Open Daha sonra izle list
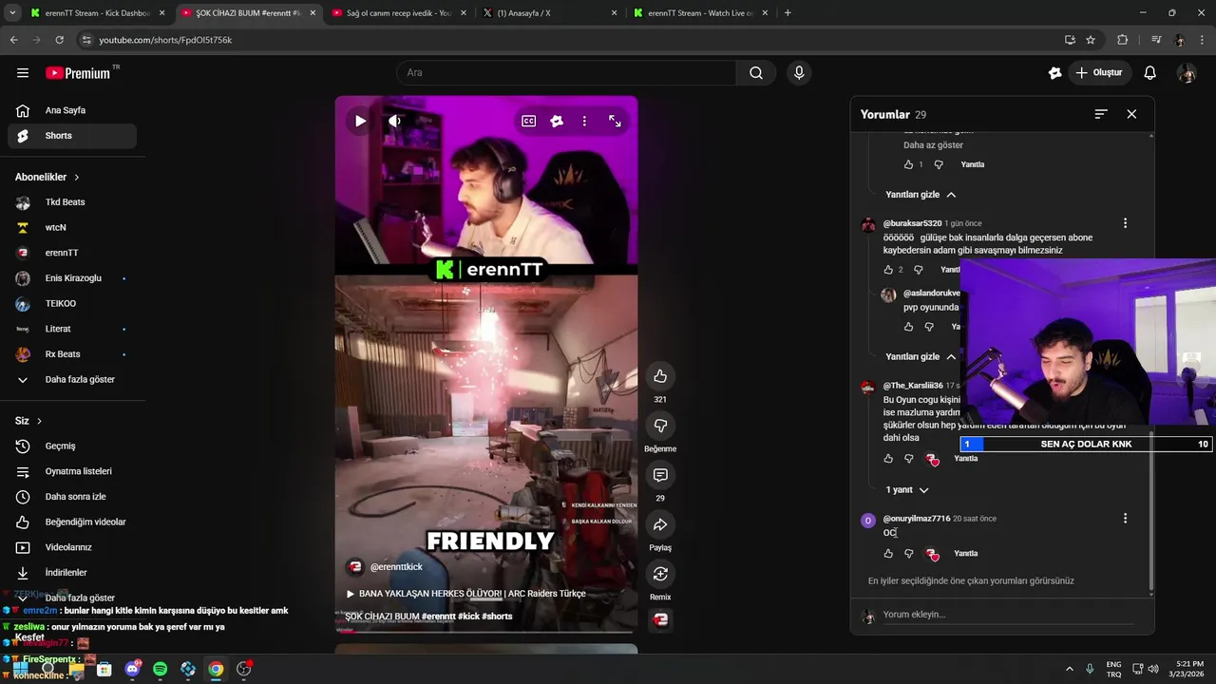Screen dimensions: 1216x684 [72, 497]
